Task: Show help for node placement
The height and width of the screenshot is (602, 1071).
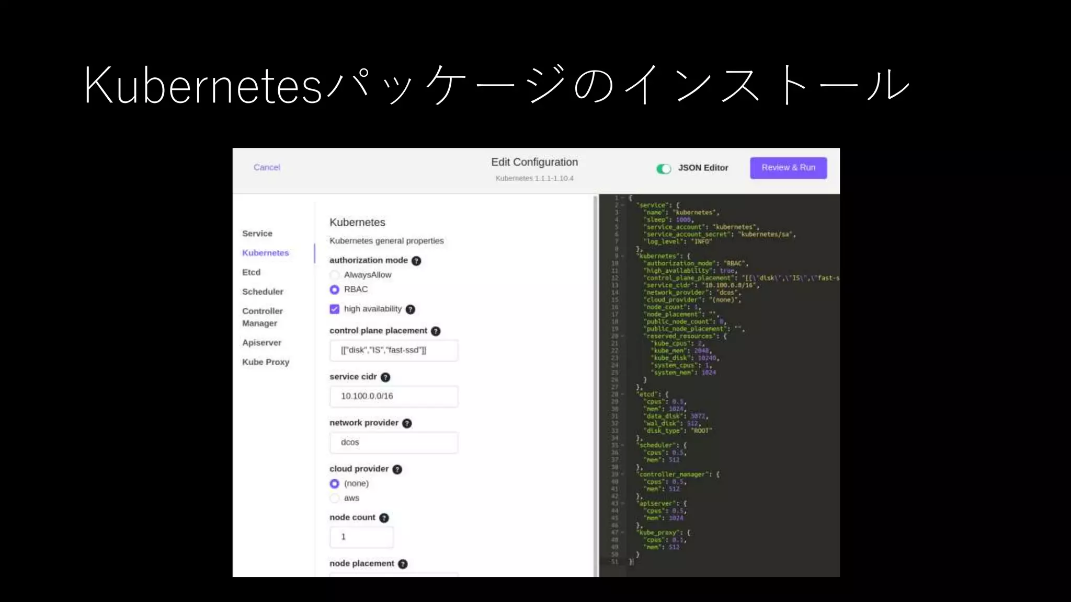Action: (403, 564)
